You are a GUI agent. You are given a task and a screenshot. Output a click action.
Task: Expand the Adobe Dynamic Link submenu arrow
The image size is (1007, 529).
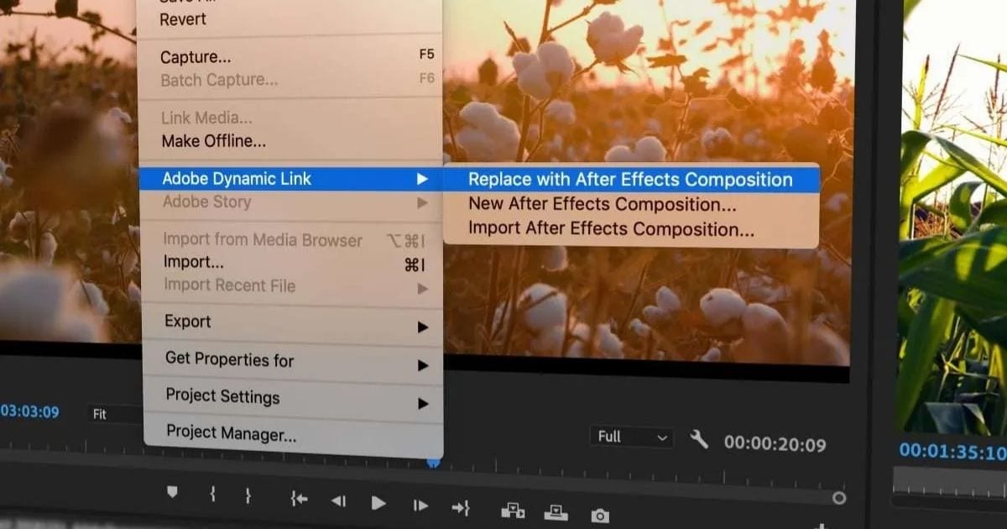click(x=422, y=179)
